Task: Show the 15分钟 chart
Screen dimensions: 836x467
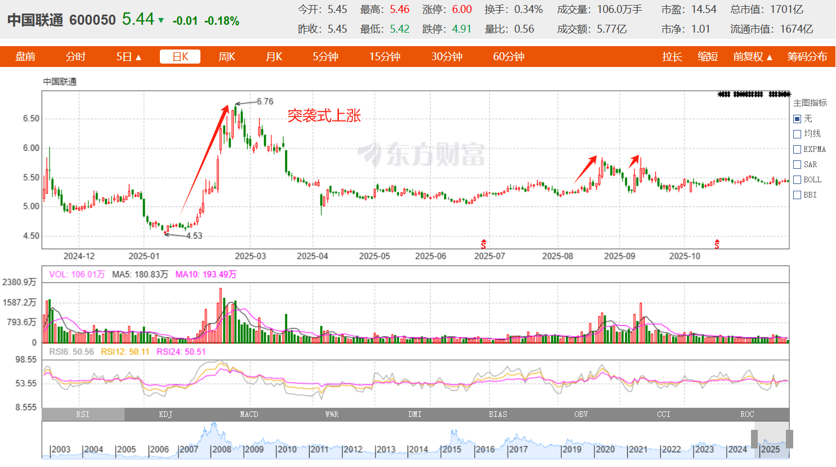Action: click(x=385, y=57)
